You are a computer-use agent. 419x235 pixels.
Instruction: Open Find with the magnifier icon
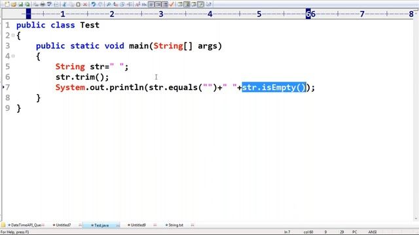pyautogui.click(x=108, y=5)
